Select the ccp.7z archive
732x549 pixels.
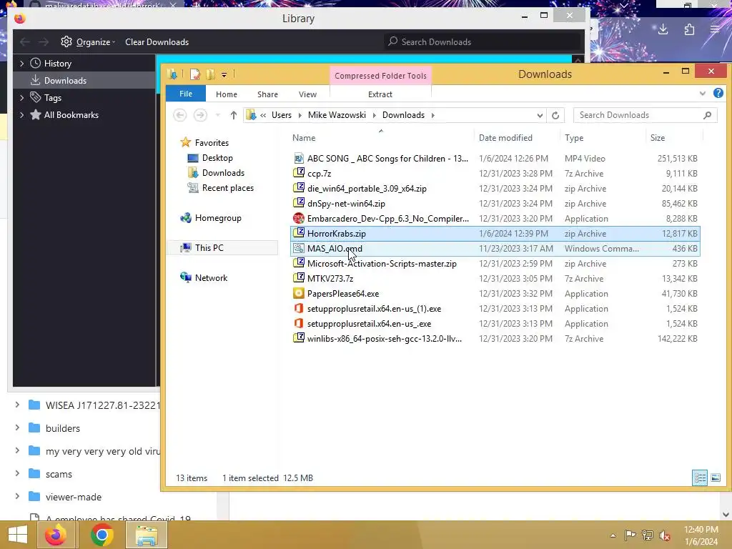tap(495, 173)
